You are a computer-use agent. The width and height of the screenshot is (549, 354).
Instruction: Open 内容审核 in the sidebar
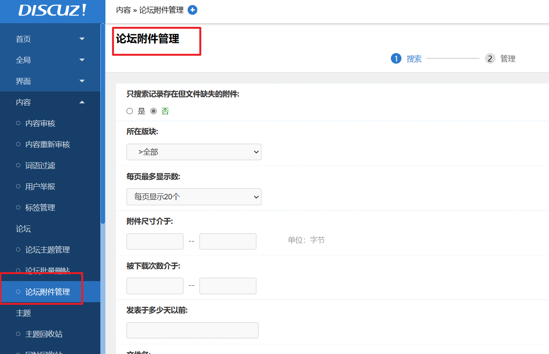40,123
